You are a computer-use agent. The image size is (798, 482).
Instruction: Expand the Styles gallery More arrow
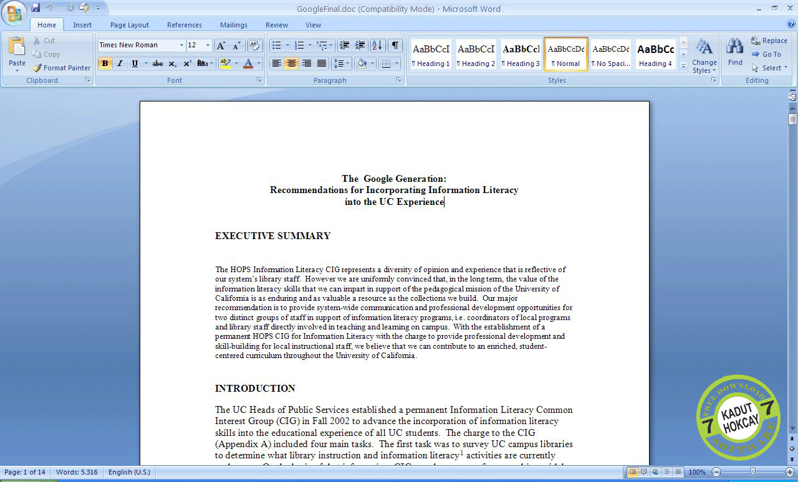click(683, 65)
